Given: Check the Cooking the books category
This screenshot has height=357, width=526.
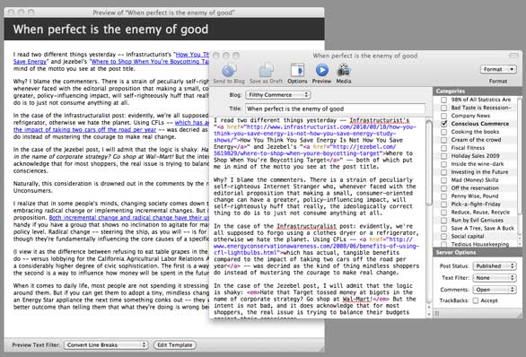Looking at the screenshot, I should tap(443, 132).
